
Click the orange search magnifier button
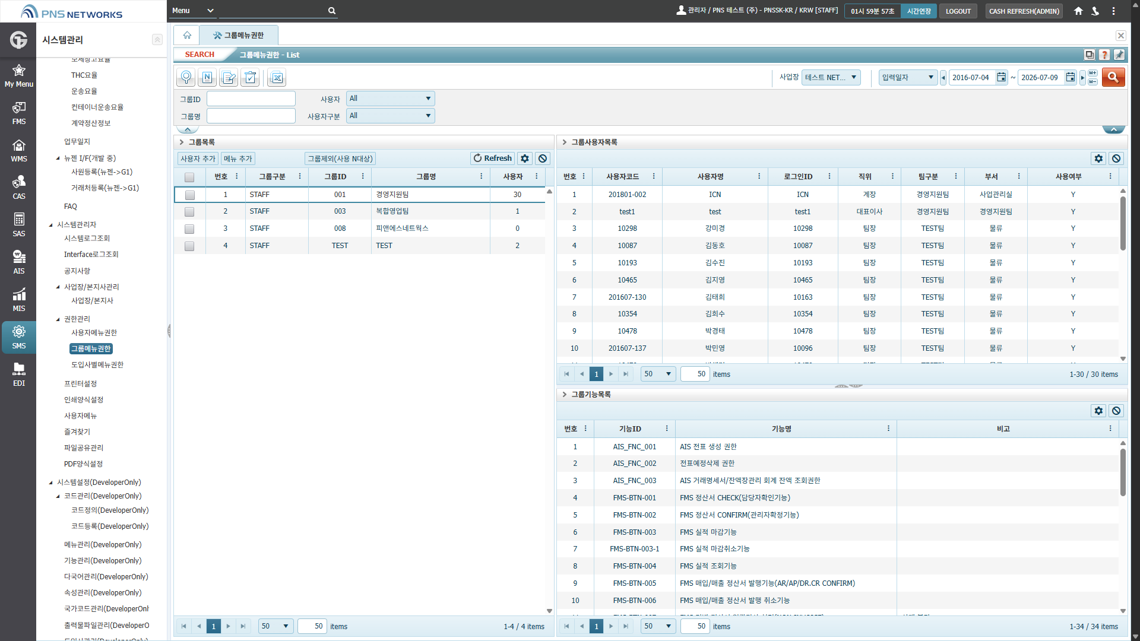(1113, 77)
